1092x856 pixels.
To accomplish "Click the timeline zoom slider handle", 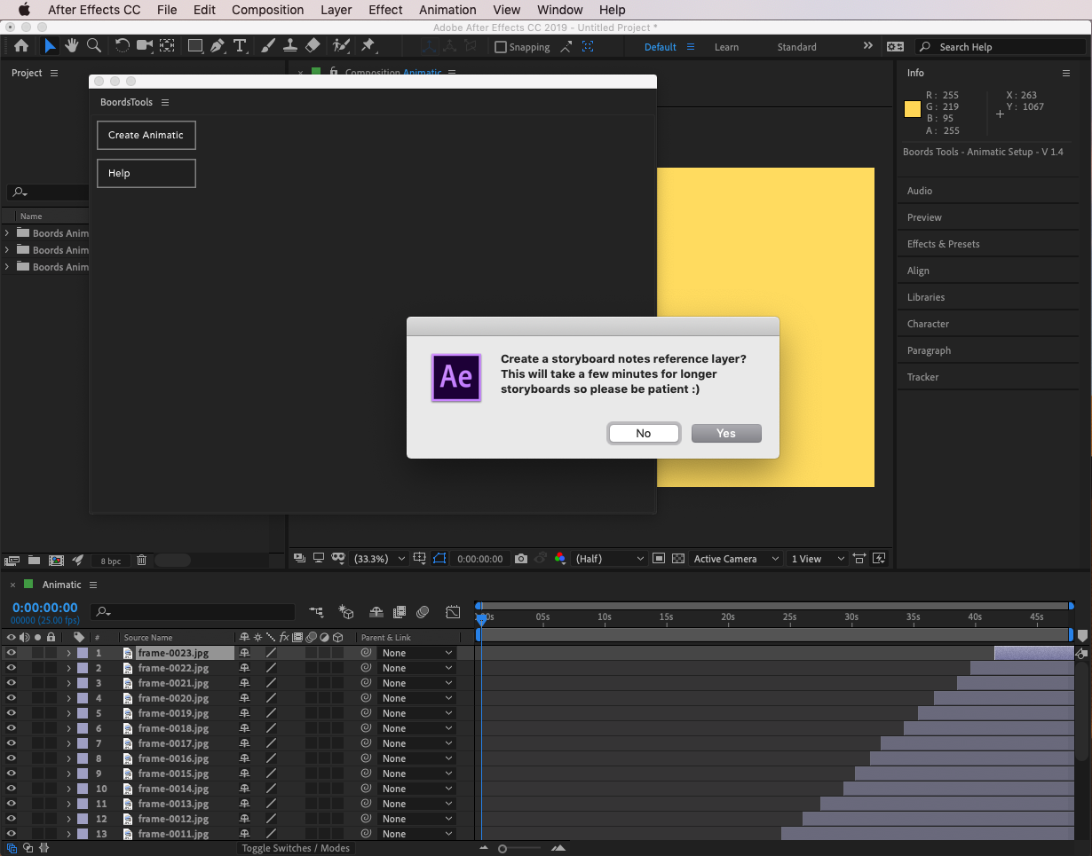I will point(502,849).
